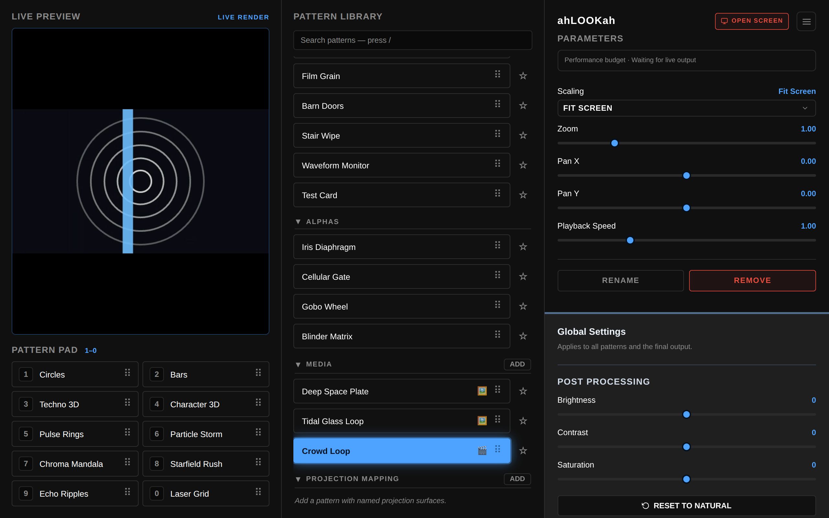The width and height of the screenshot is (829, 518).
Task: Collapse the MEDIA section
Action: tap(298, 365)
